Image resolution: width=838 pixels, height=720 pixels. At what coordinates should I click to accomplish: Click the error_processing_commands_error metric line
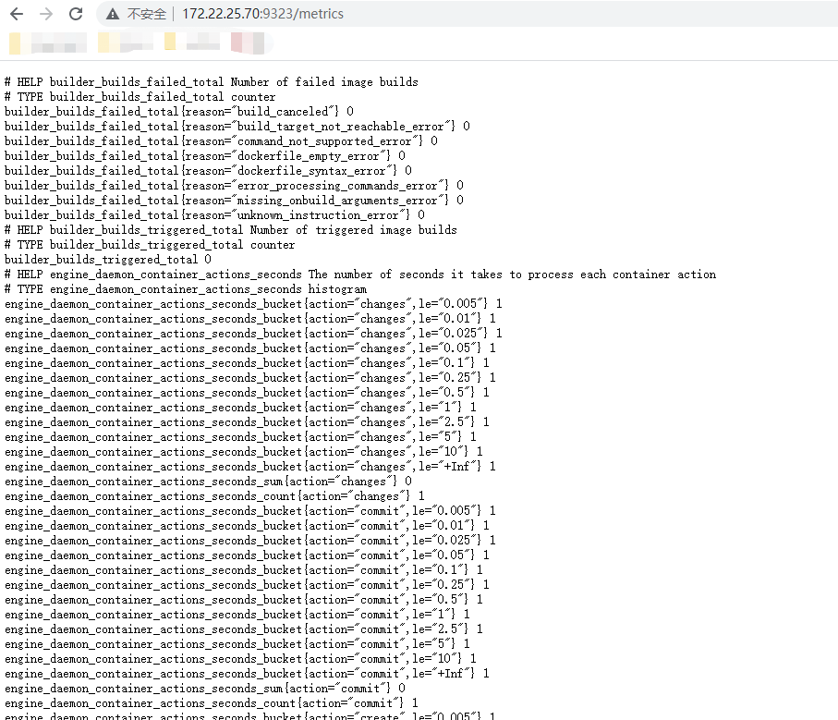[234, 186]
